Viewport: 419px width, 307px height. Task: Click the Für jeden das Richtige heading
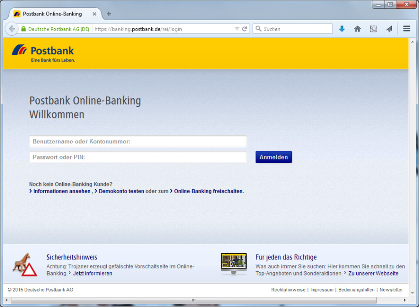click(x=286, y=257)
